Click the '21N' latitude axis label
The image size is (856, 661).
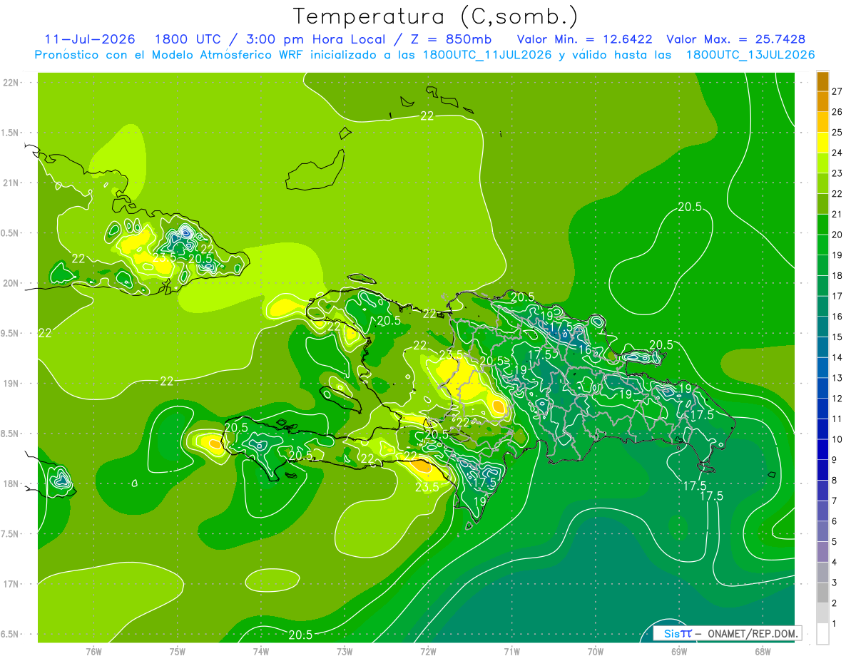[11, 183]
